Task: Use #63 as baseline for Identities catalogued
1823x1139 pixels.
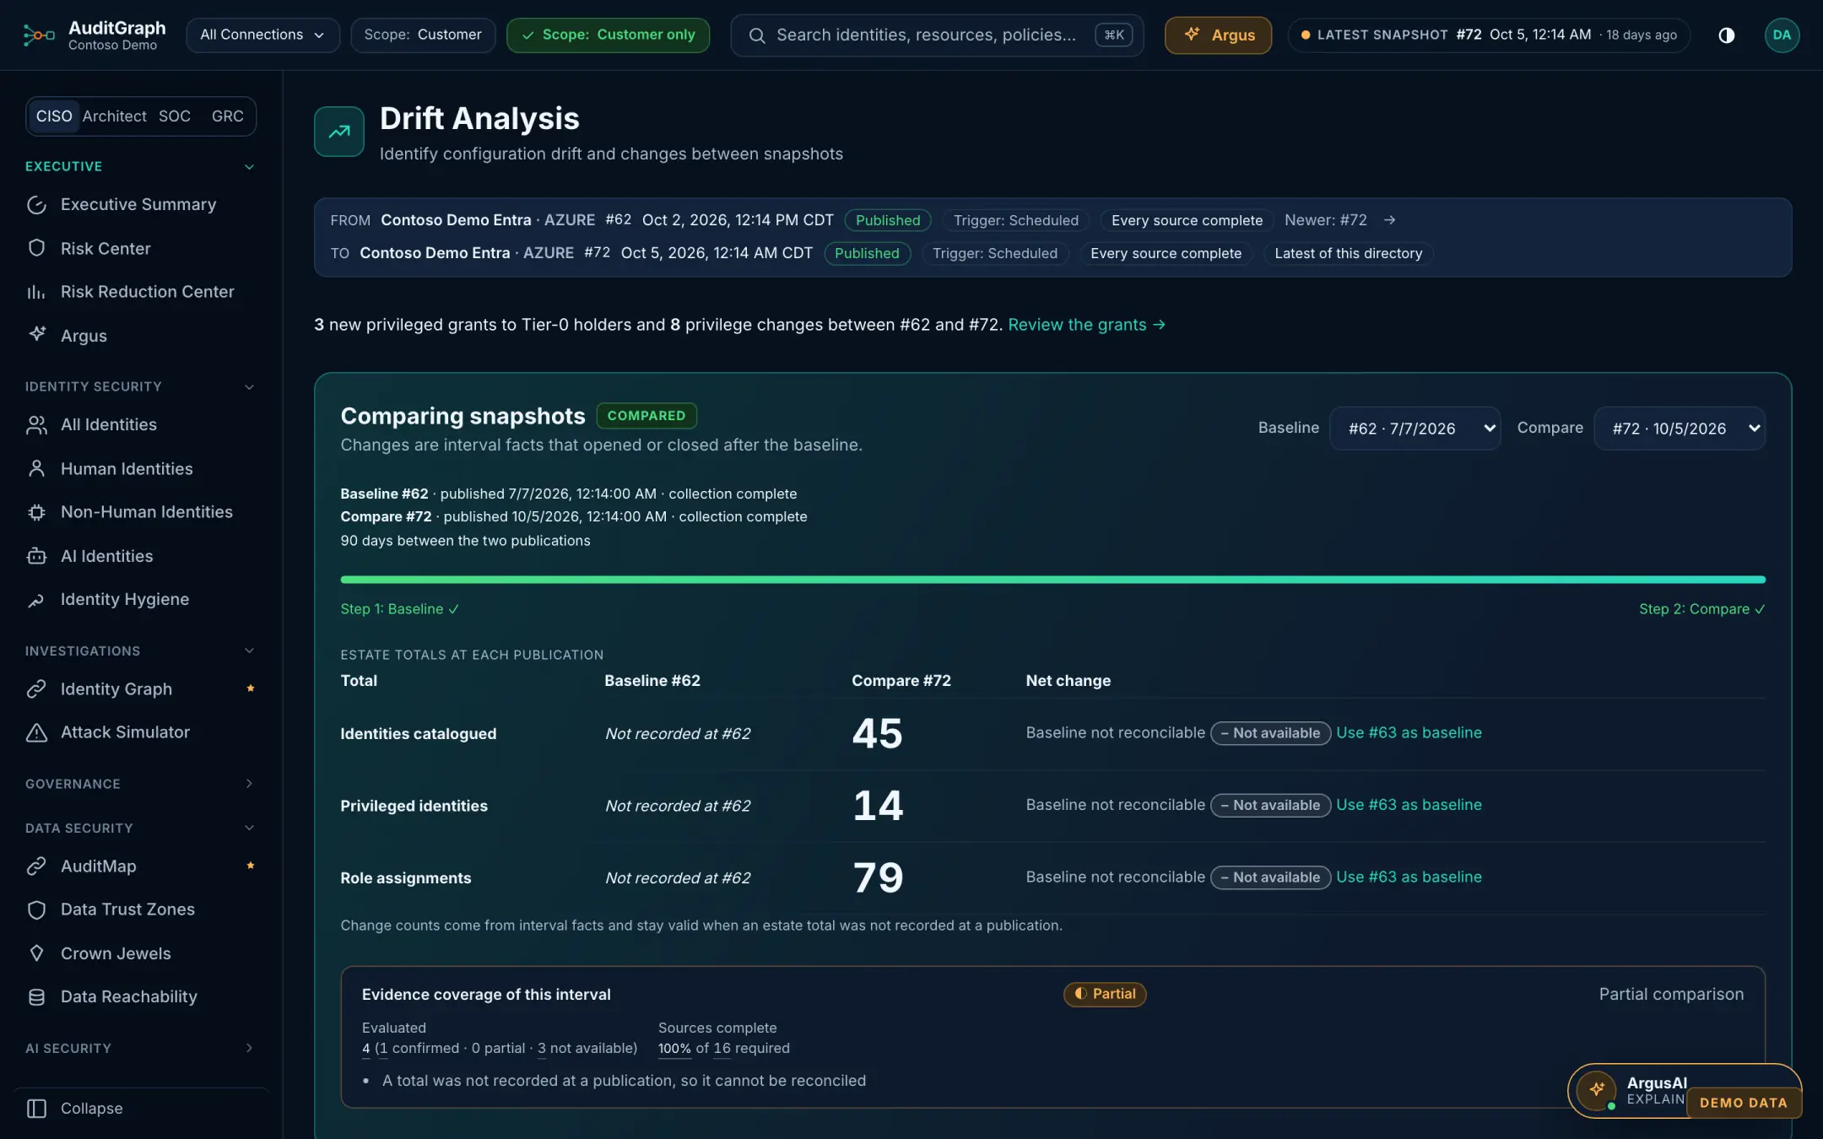Action: (x=1409, y=732)
